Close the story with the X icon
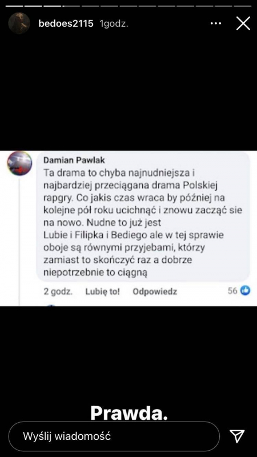Viewport: 257px width, 457px height. coord(243,23)
